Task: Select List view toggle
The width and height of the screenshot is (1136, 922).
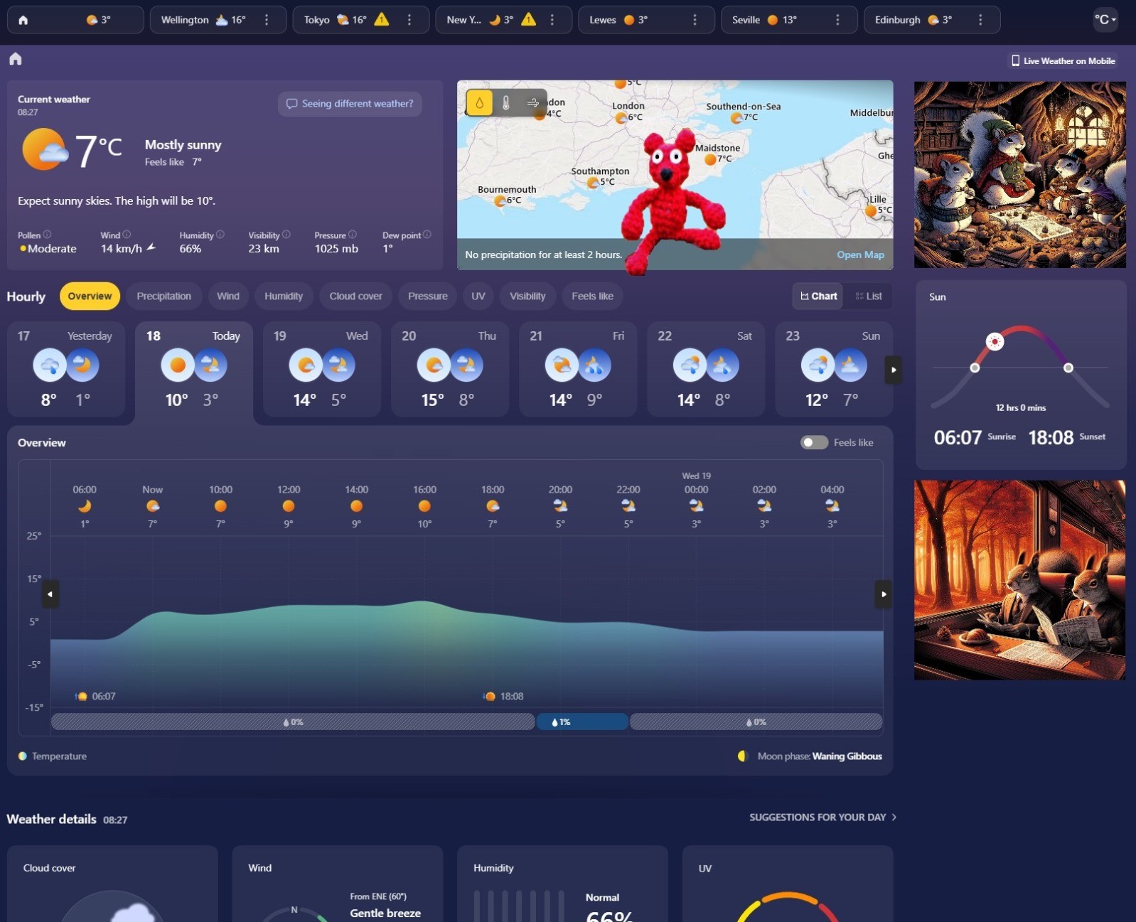Action: [869, 296]
